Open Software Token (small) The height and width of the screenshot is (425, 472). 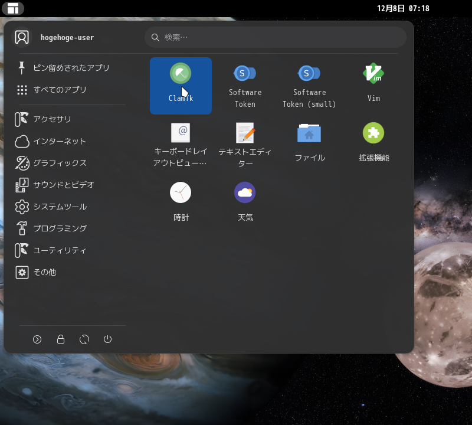[309, 83]
